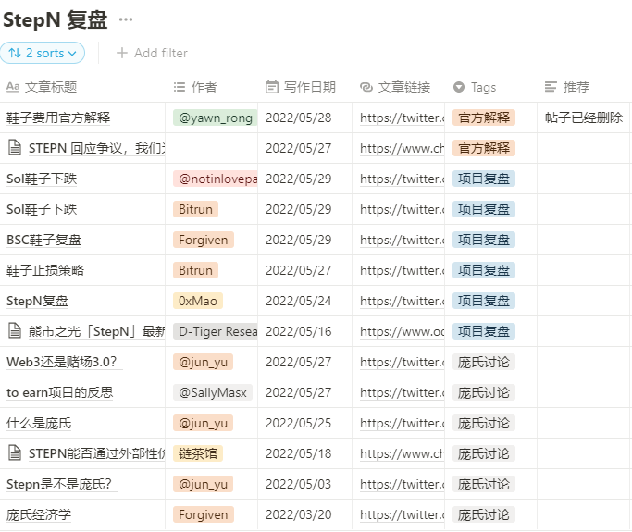Click the 项目复盘 tag on the BSC鞋子复盘 row
Viewport: 632px width, 532px height.
pos(484,240)
